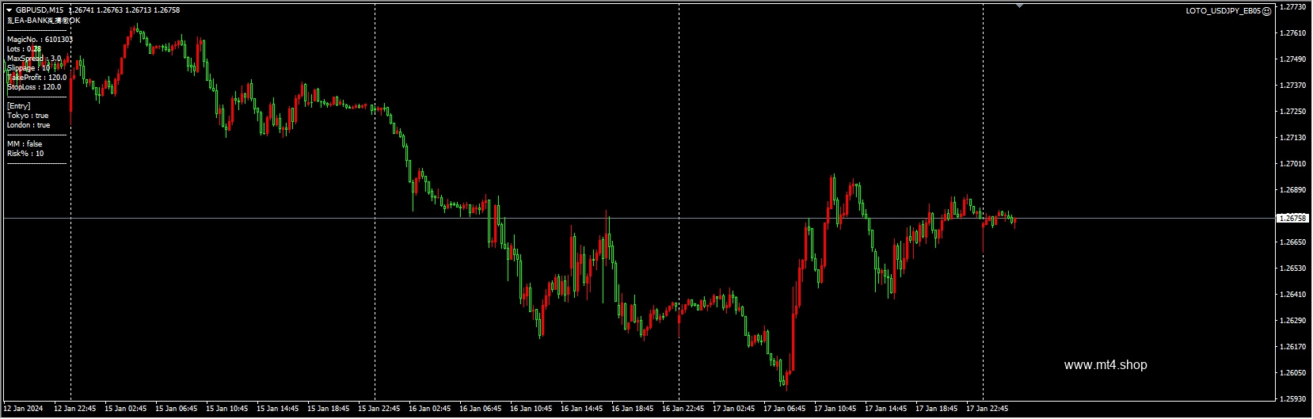The image size is (1313, 419).
Task: Click the 16 Jan 14:45 time label
Action: pos(581,409)
